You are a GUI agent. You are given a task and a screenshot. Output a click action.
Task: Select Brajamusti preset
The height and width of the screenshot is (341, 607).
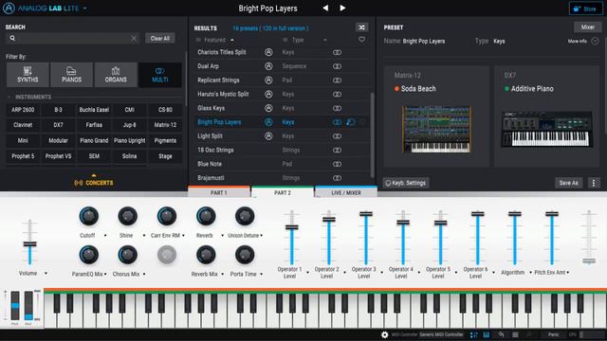coord(211,178)
